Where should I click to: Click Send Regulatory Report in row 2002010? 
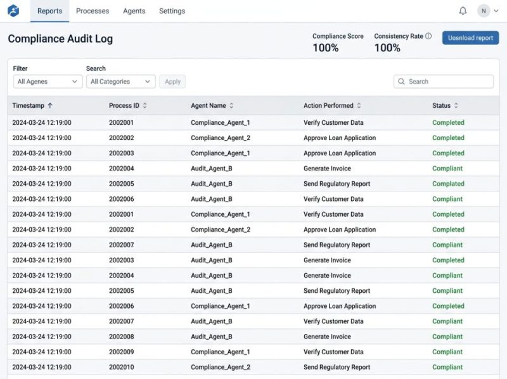click(x=337, y=367)
